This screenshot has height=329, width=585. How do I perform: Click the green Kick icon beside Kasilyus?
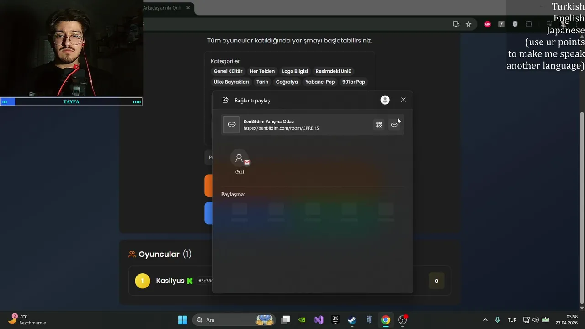(190, 281)
